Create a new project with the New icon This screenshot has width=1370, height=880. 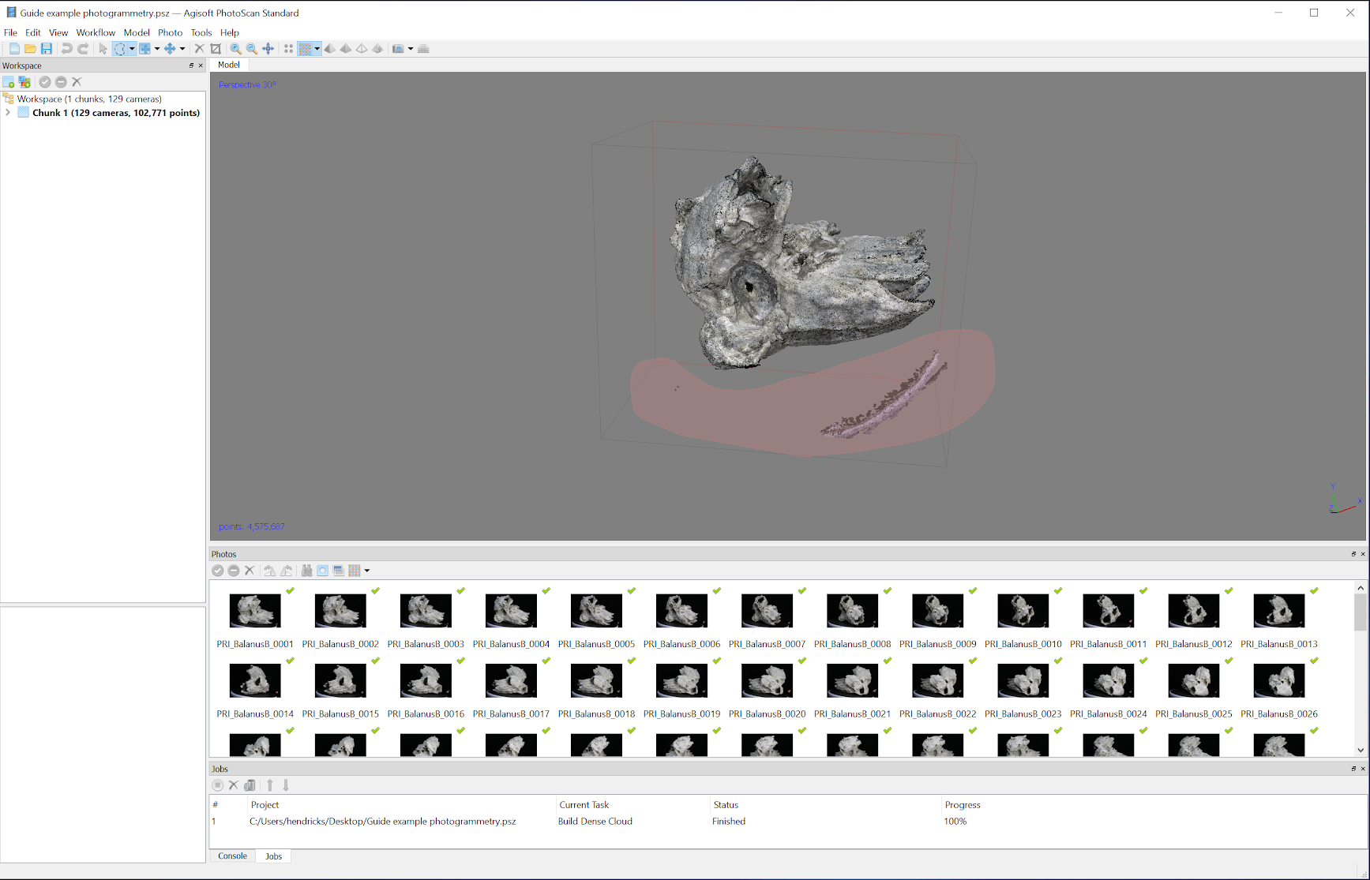tap(14, 49)
